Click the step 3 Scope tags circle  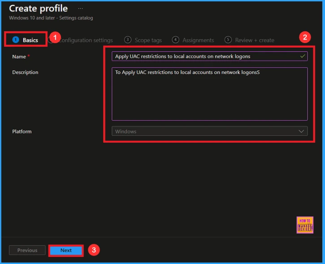128,39
